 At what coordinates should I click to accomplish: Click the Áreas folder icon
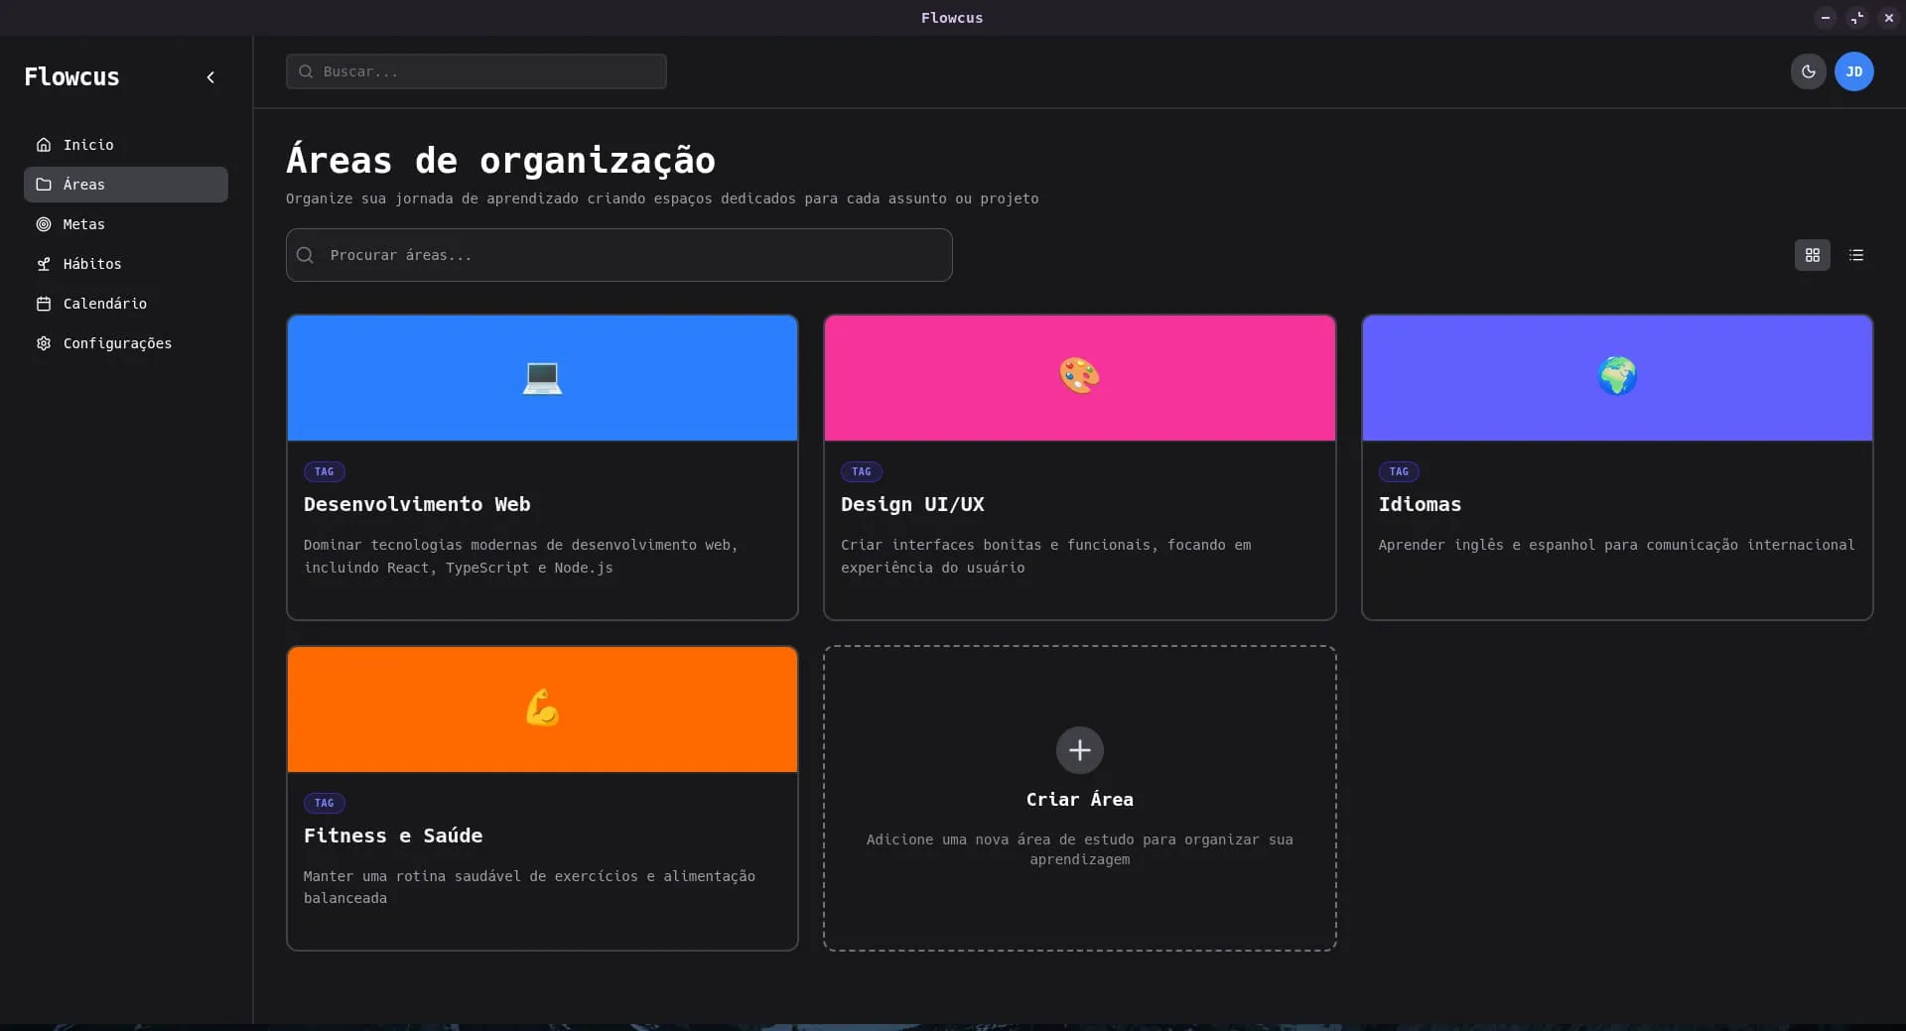(x=44, y=185)
